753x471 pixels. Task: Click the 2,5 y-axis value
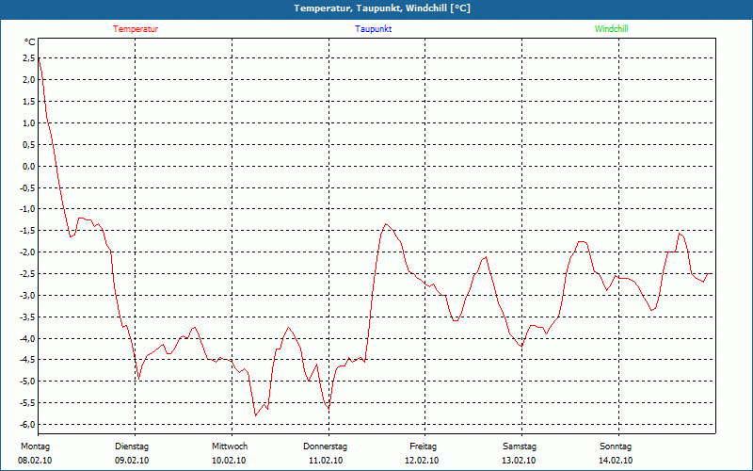click(x=29, y=58)
